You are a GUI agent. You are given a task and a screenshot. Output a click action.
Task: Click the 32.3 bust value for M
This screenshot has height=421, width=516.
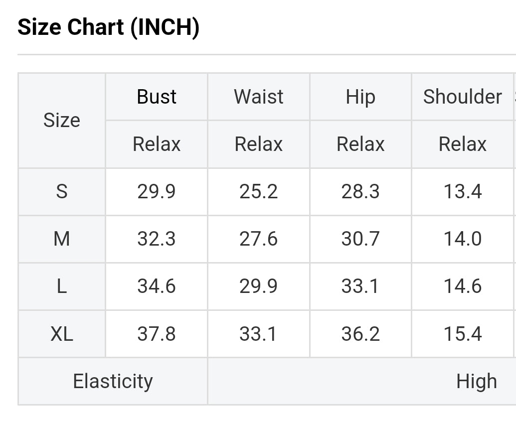[x=157, y=239]
